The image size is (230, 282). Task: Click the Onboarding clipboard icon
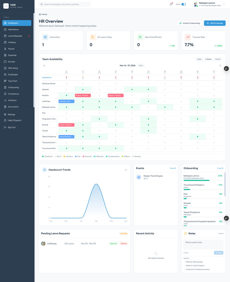coord(5,87)
